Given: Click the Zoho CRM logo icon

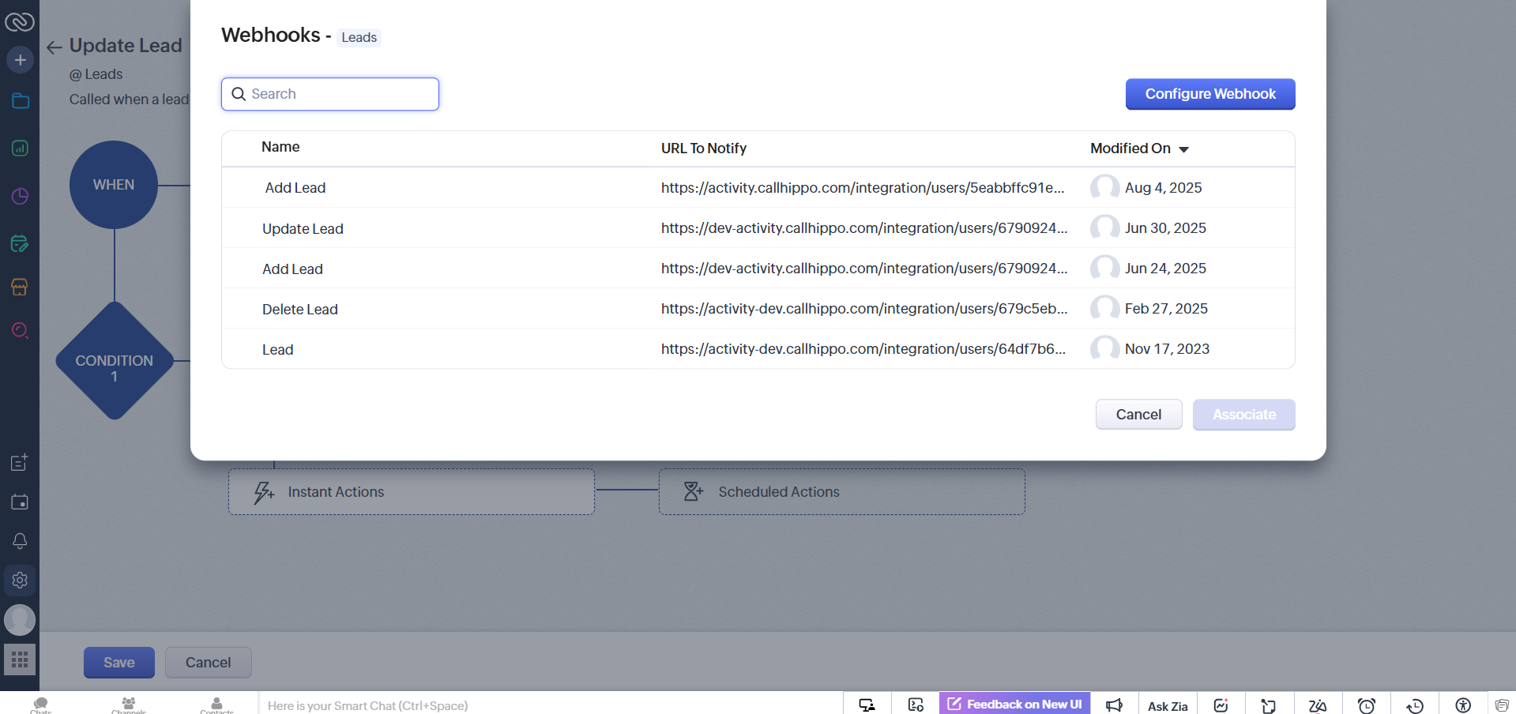Looking at the screenshot, I should [x=20, y=21].
